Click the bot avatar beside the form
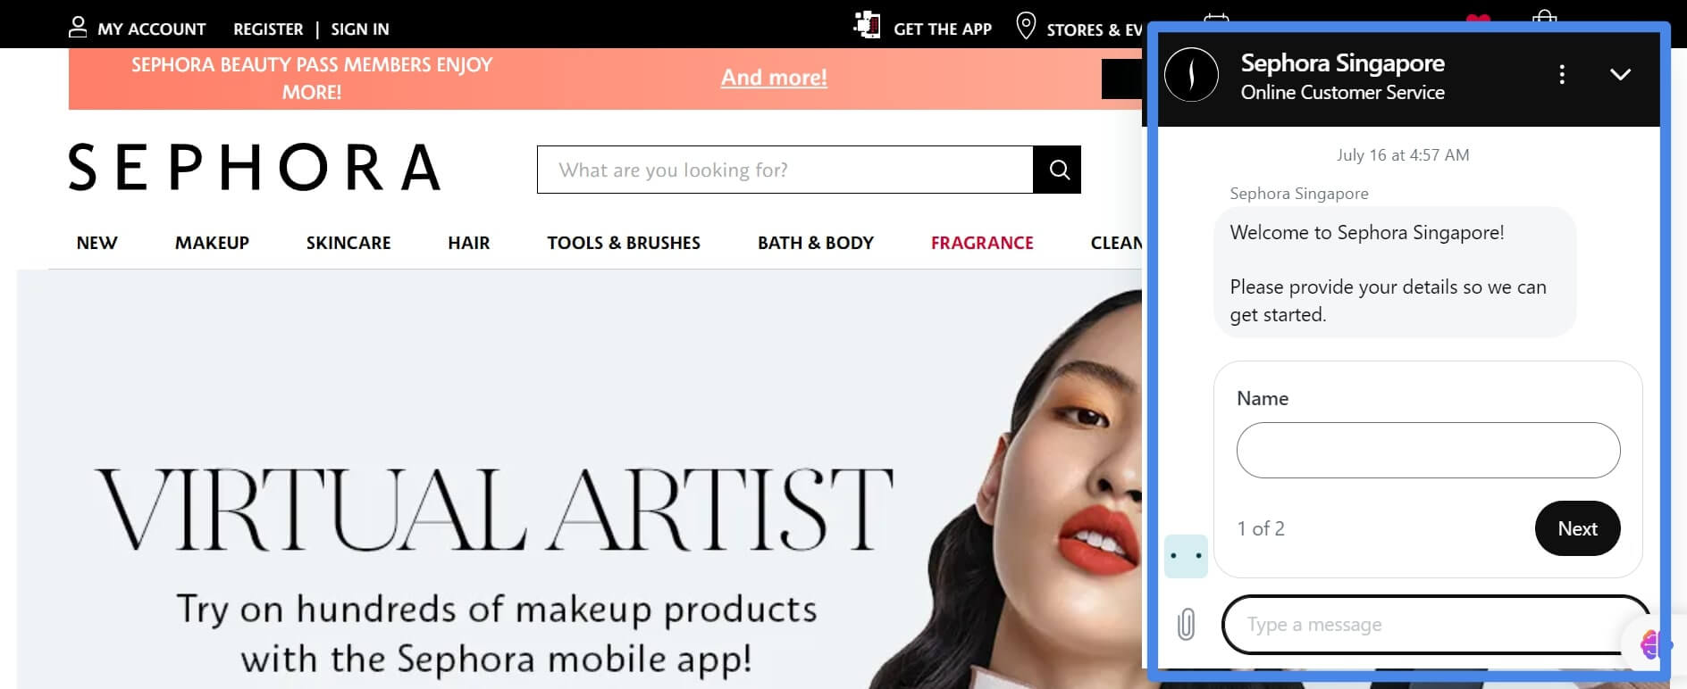Image resolution: width=1687 pixels, height=689 pixels. [x=1186, y=556]
